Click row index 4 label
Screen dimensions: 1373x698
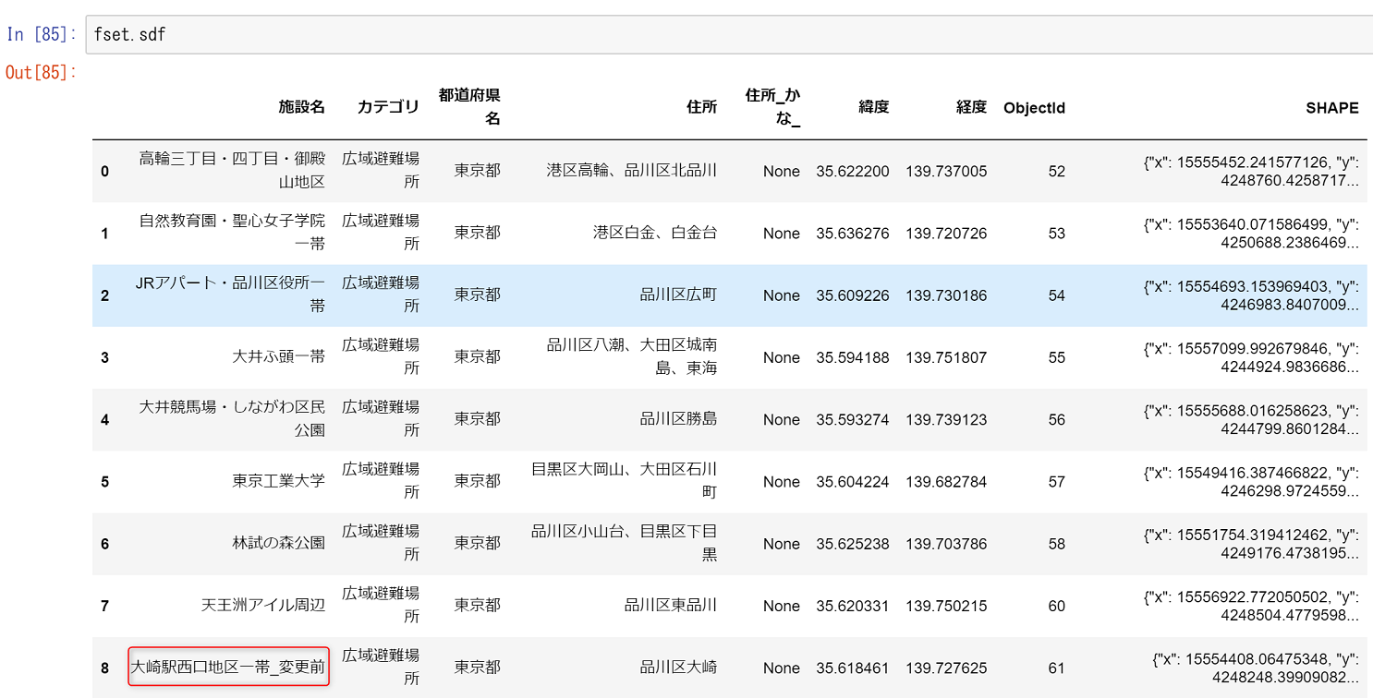pos(105,419)
